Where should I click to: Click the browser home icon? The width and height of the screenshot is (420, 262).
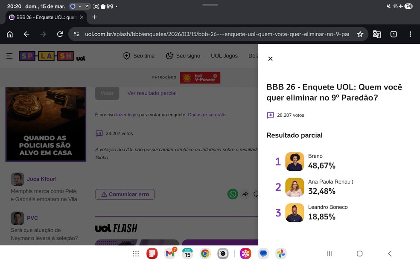(9, 34)
